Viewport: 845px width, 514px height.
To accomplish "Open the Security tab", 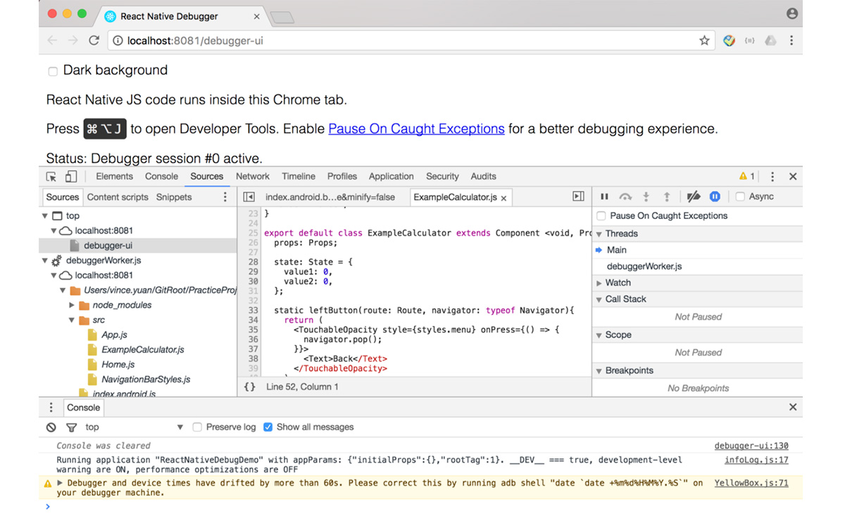I will pyautogui.click(x=442, y=177).
